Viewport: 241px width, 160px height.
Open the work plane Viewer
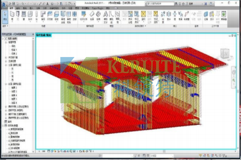(224, 16)
